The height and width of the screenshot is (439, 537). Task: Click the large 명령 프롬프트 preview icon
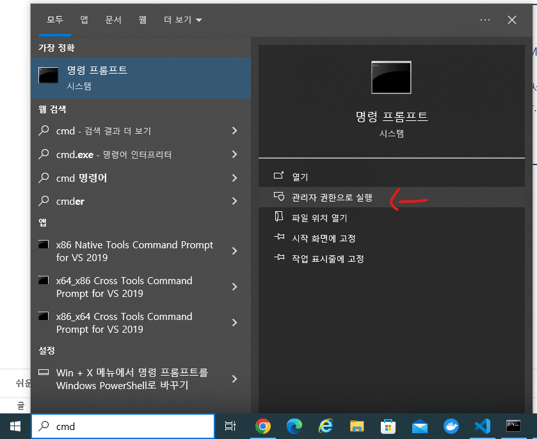pyautogui.click(x=391, y=77)
